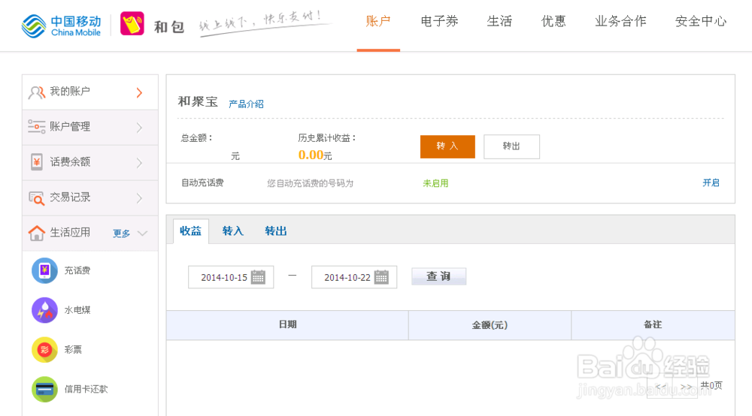Expand 我的账户 with the orange chevron
This screenshot has width=752, height=416.
click(140, 92)
